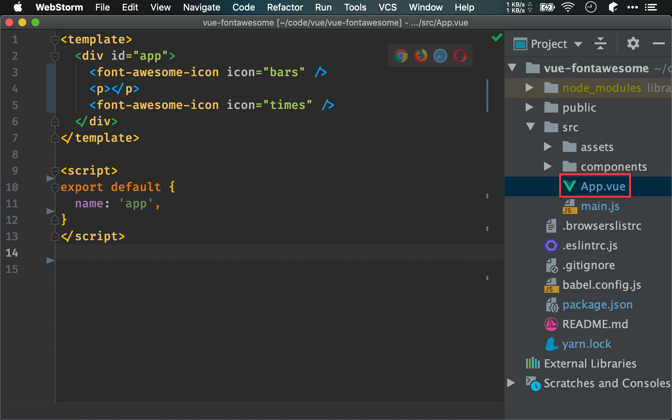Select babel.config.js file
The image size is (672, 420).
click(602, 285)
